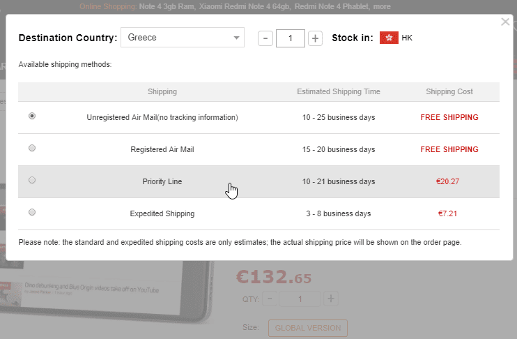Viewport: 517px width, 339px height.
Task: Decrease shipping quantity with minus button
Action: 265,38
